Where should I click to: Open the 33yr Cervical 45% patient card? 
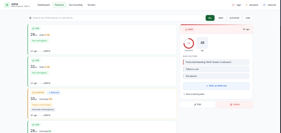coord(102,103)
